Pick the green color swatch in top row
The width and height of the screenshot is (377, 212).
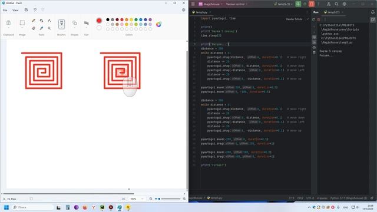136,19
